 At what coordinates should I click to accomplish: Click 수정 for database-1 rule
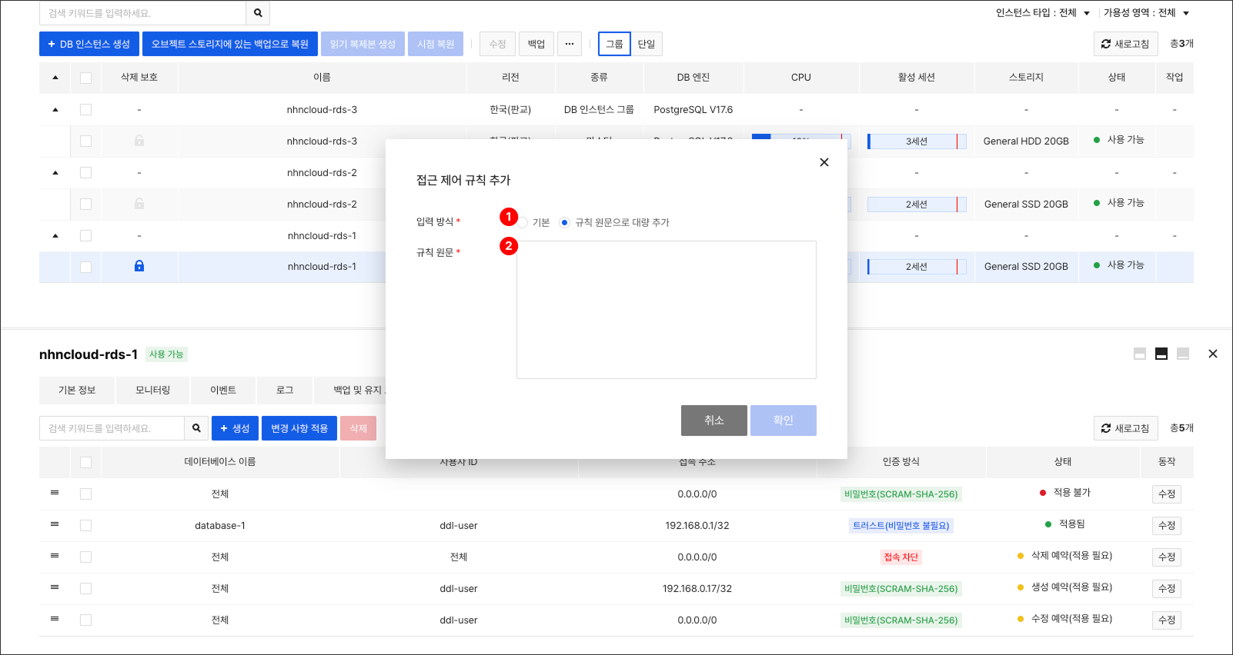coord(1167,526)
